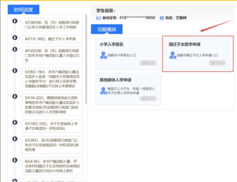The height and width of the screenshot is (182, 237).
Task: Click the arrow marker beside 5月29日 entry
Action: click(x=15, y=139)
